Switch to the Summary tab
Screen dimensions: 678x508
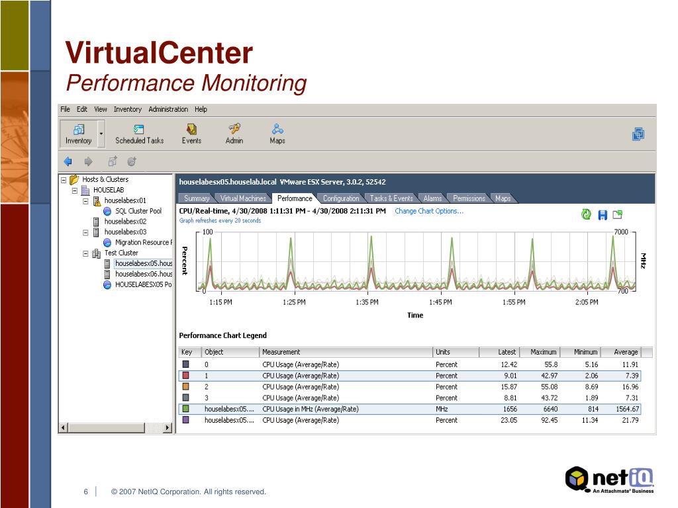coord(196,198)
